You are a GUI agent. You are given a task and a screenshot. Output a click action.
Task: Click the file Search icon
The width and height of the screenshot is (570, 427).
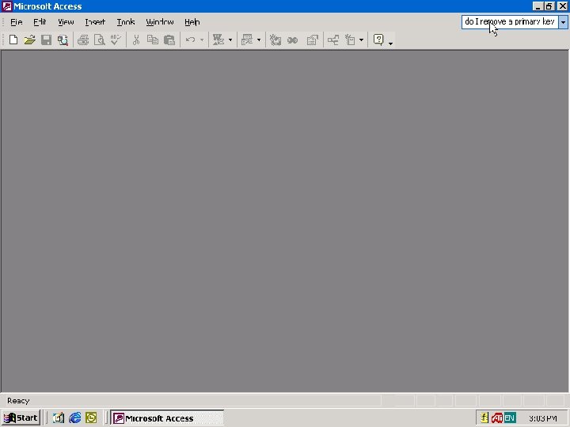tap(63, 40)
